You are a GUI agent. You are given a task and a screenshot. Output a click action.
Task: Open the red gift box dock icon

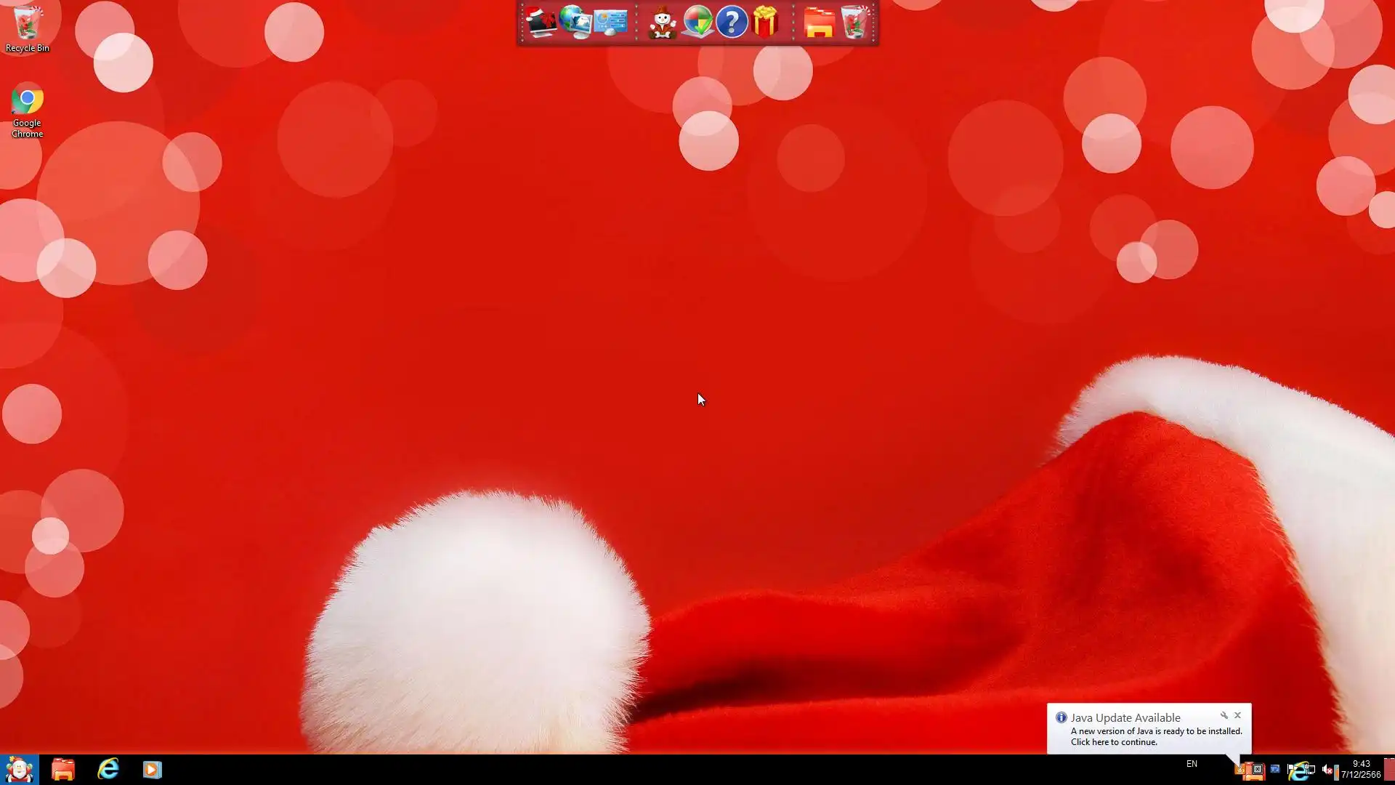tap(766, 23)
